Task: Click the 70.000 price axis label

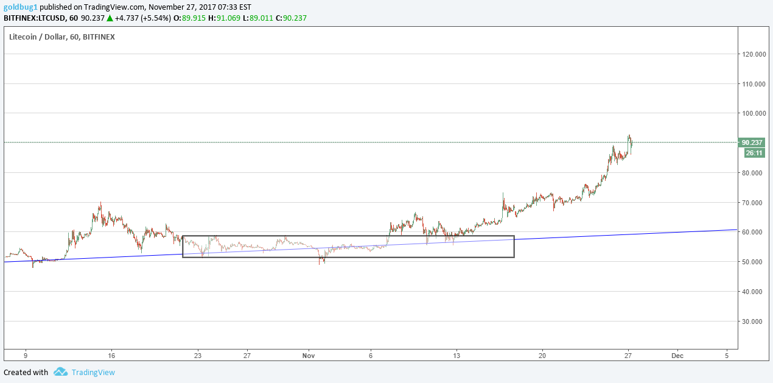Action: click(752, 203)
